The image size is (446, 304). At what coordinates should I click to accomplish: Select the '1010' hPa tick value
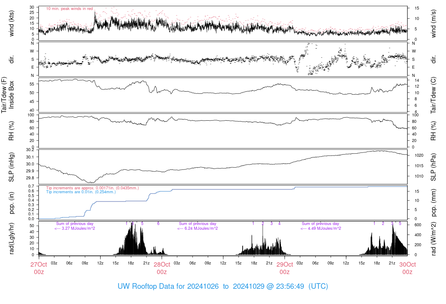tap(419, 176)
